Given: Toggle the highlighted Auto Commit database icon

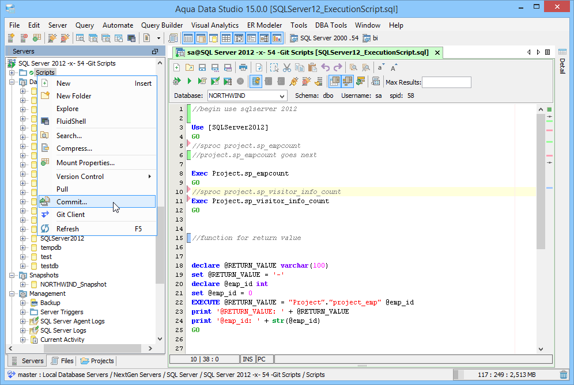Looking at the screenshot, I should click(256, 81).
